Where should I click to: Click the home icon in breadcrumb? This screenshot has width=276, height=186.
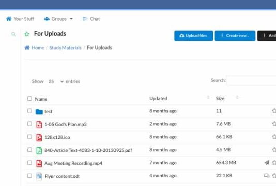27,48
